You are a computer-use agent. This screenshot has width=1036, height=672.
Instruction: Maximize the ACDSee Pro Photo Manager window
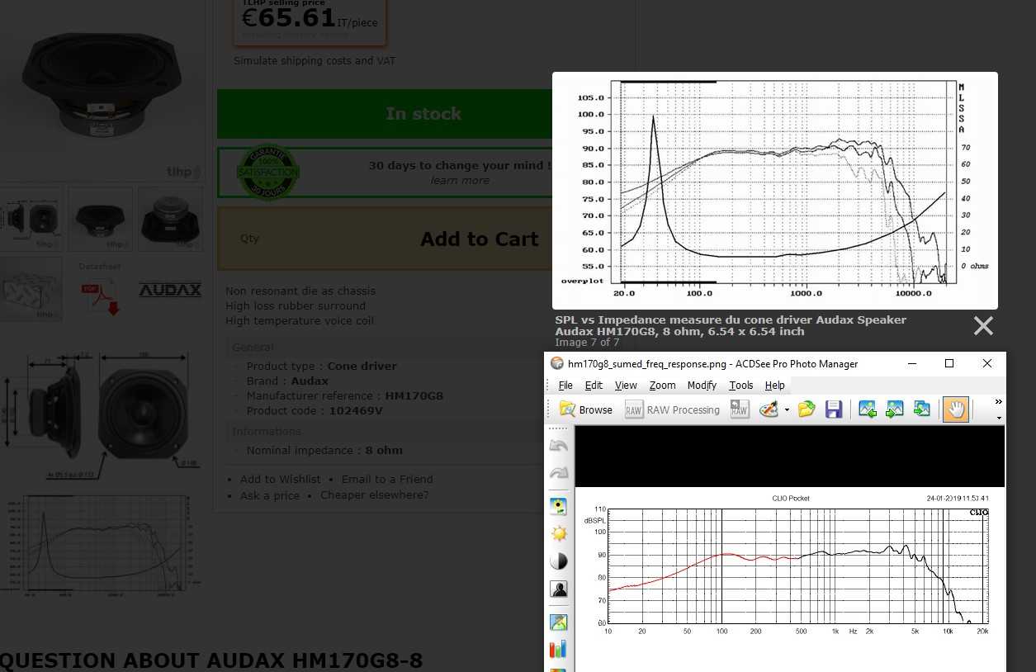pyautogui.click(x=949, y=363)
